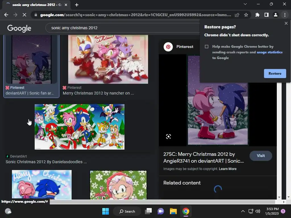The width and height of the screenshot is (291, 218).
Task: Click the Restore button
Action: point(275,74)
